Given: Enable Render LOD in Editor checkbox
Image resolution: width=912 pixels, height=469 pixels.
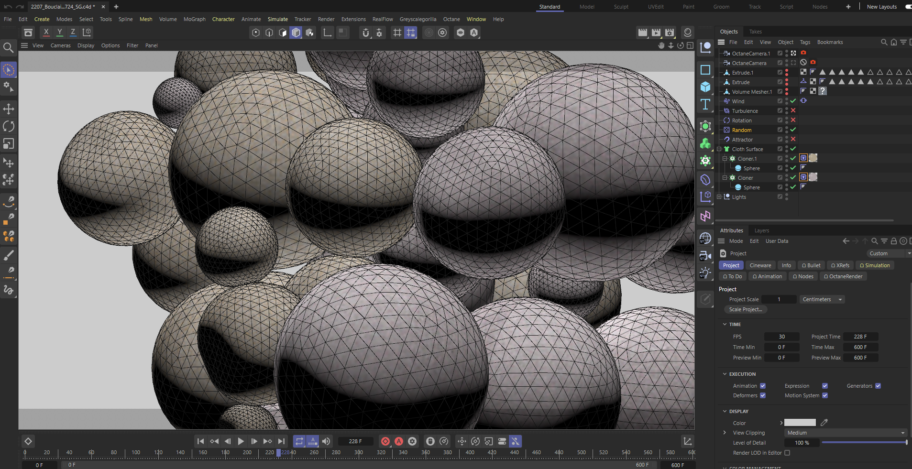Looking at the screenshot, I should point(787,453).
